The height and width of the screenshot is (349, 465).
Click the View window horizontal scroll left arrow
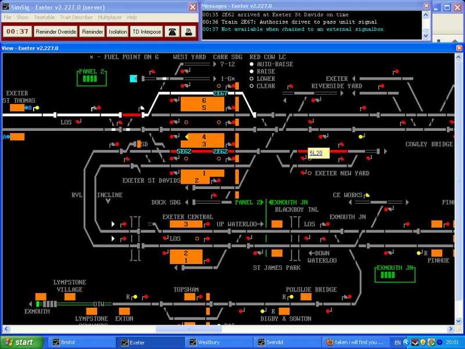point(6,329)
